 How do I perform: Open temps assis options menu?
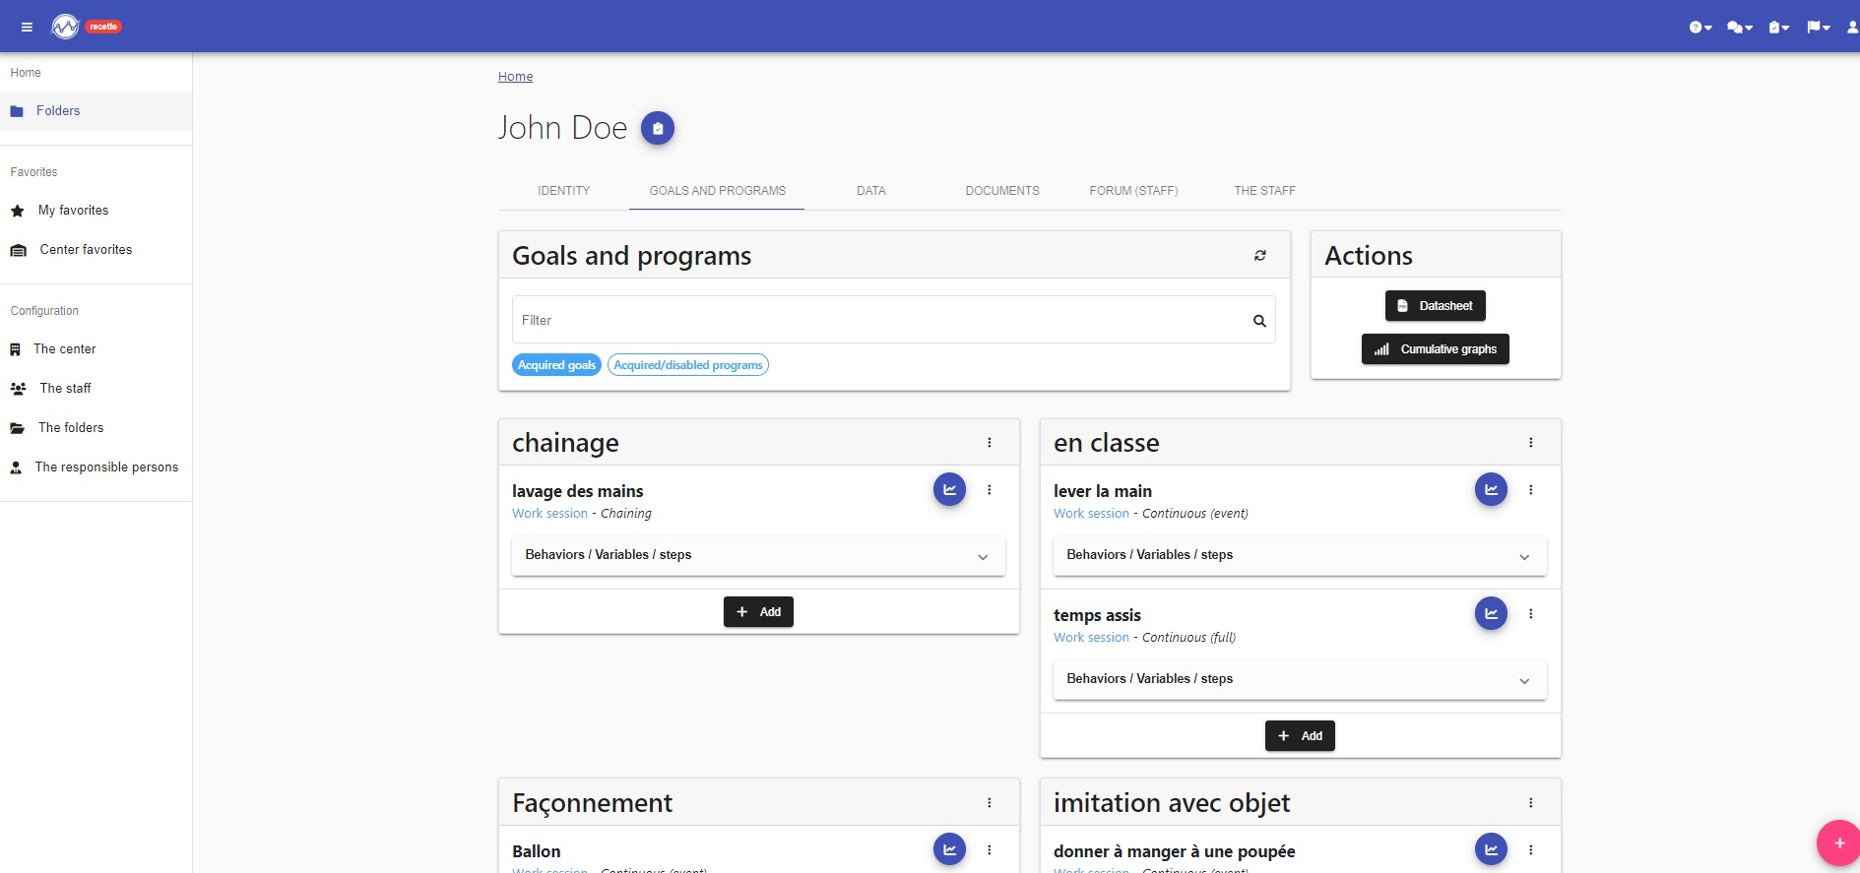pyautogui.click(x=1531, y=614)
